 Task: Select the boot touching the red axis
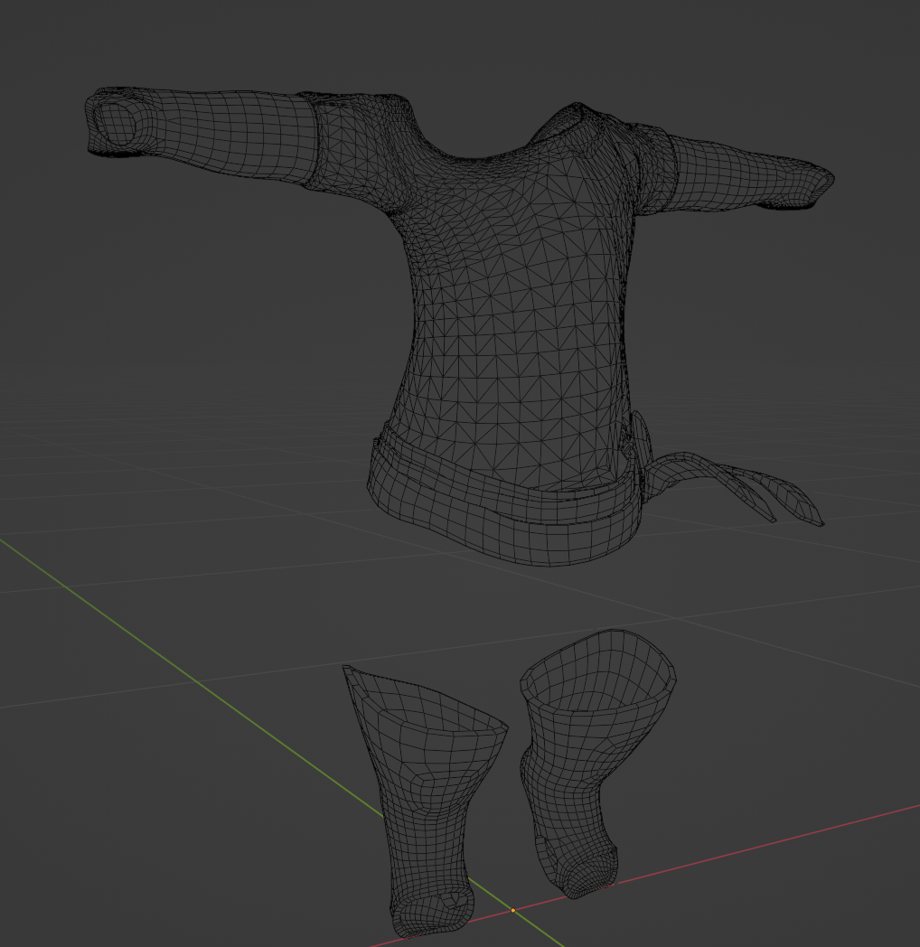click(595, 761)
